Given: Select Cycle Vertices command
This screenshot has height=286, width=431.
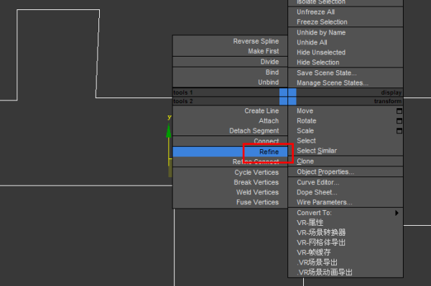Looking at the screenshot, I should (256, 173).
